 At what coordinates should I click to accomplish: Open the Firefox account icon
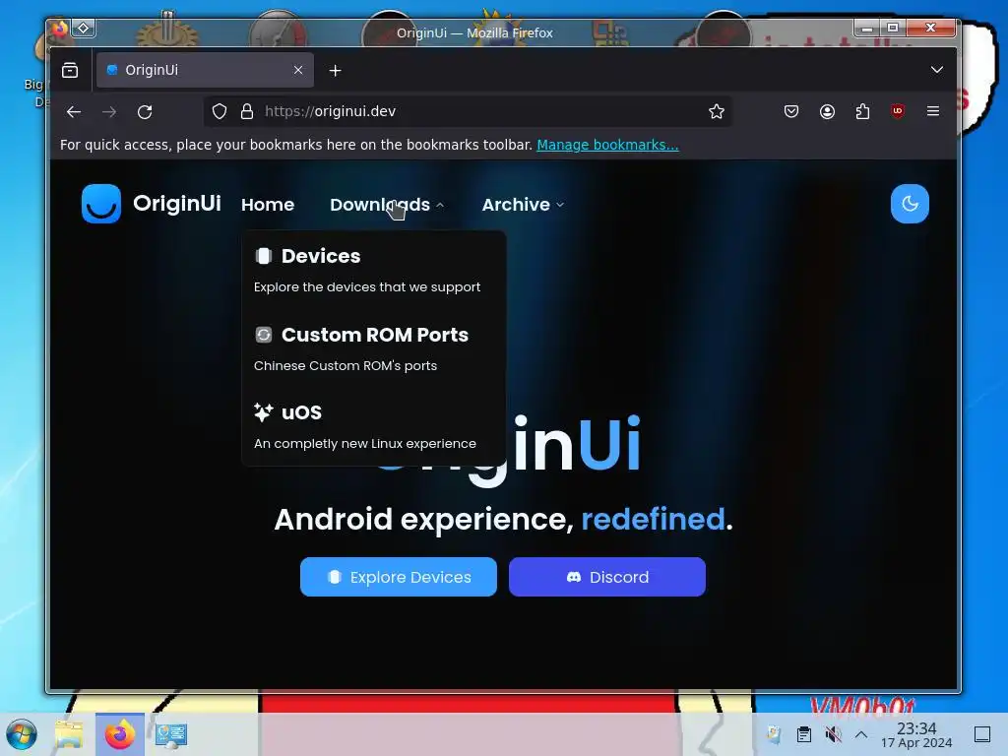827,111
